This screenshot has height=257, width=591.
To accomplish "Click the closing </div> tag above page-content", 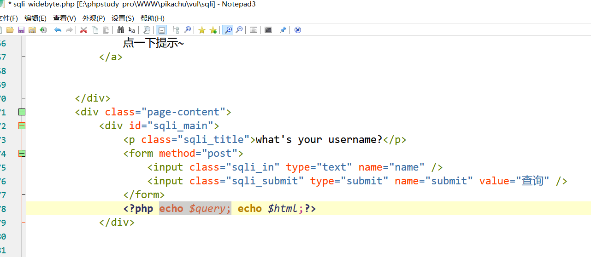I will click(x=93, y=98).
